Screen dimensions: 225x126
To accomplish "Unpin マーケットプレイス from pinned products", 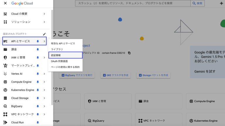I will point(38,66).
